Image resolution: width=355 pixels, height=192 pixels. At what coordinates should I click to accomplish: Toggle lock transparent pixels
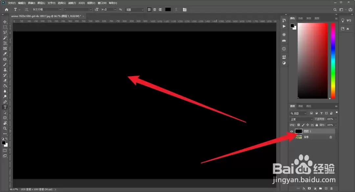pyautogui.click(x=298, y=125)
